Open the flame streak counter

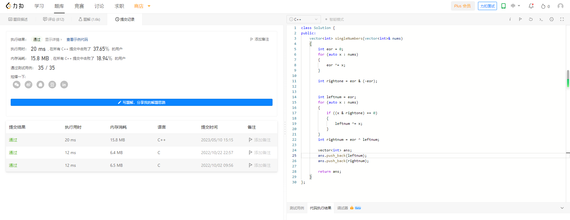(545, 6)
